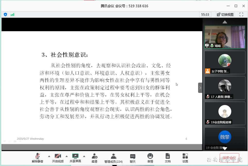Click the 解除静音 microphone icon
The height and width of the screenshot is (166, 248).
(x=38, y=156)
